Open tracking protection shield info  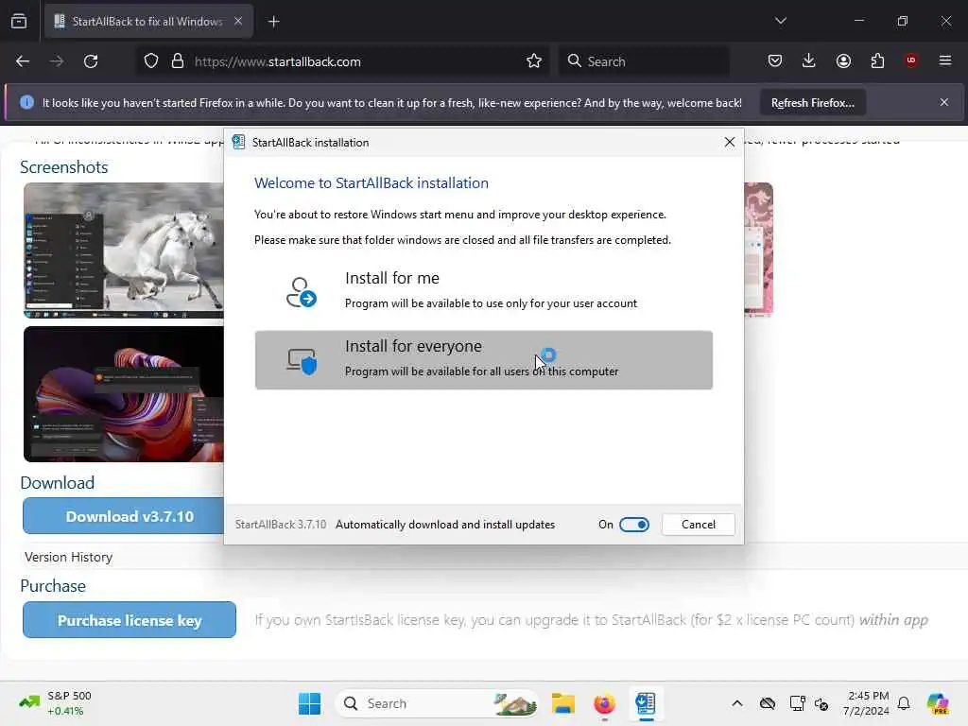151,61
